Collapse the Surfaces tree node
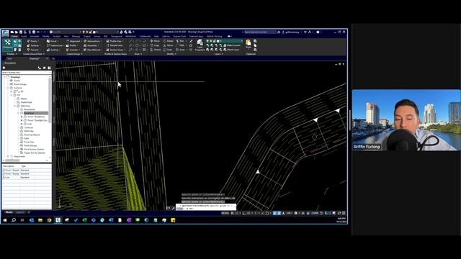 [x=8, y=88]
